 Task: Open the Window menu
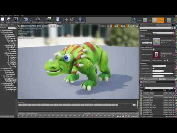click(17, 16)
